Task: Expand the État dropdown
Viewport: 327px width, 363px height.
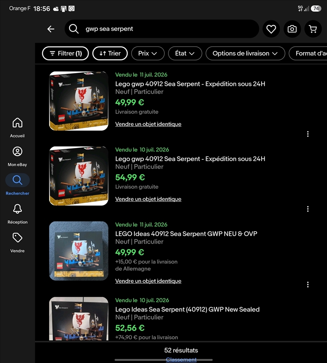Action: click(x=185, y=53)
